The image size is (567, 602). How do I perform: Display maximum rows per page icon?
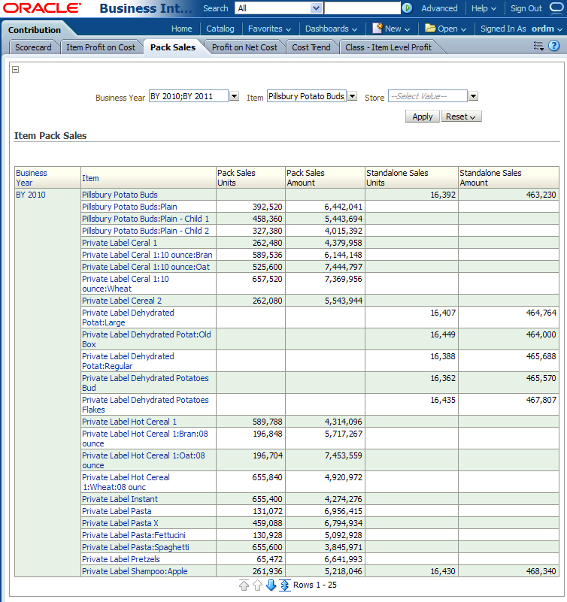pos(285,585)
